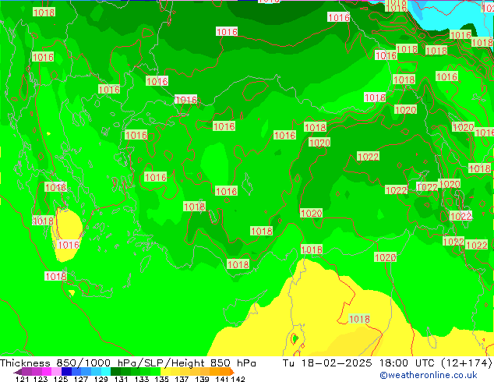Click the legend value 139
Screen dimensions: 494x382
point(202,379)
